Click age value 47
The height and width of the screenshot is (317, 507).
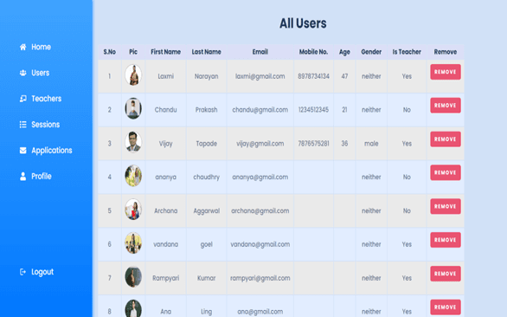pyautogui.click(x=344, y=76)
